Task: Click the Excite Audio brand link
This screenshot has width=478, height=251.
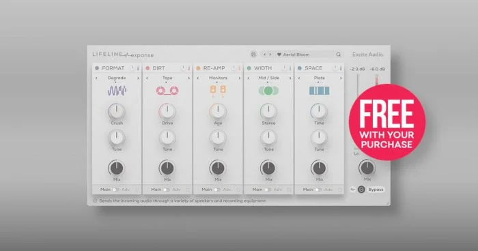Action: coord(367,55)
